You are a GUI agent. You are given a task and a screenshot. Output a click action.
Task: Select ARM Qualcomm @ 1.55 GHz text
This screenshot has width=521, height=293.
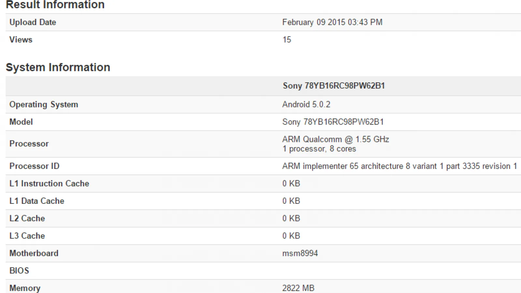pyautogui.click(x=336, y=139)
